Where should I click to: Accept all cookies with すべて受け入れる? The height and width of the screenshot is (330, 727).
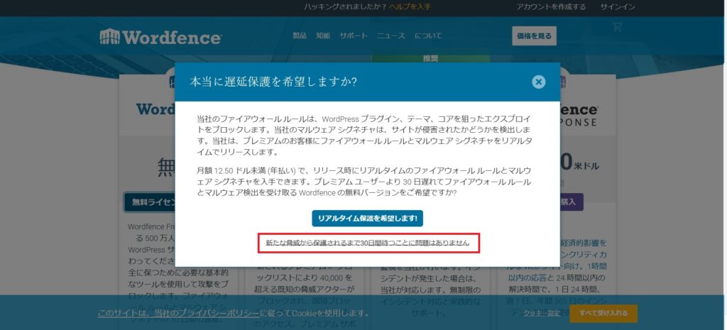(603, 313)
